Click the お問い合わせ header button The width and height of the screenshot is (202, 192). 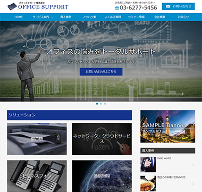179,6
